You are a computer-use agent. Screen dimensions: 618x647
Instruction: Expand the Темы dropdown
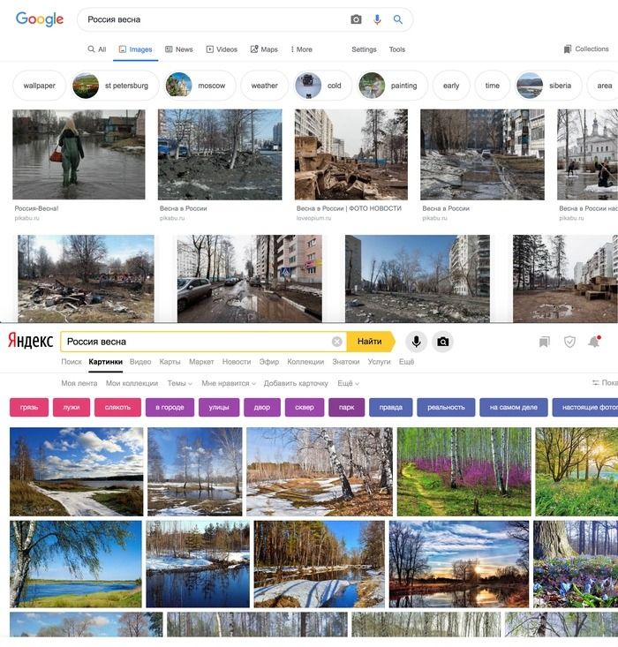[179, 383]
